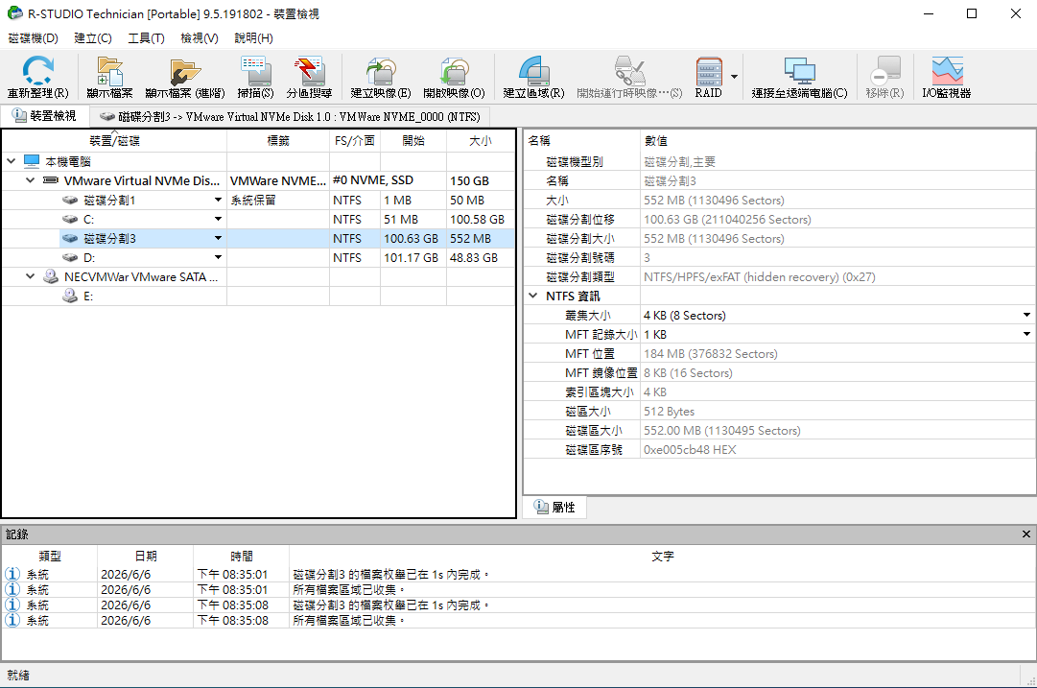Click 開啟映像 open image icon
The height and width of the screenshot is (688, 1037).
coord(454,71)
